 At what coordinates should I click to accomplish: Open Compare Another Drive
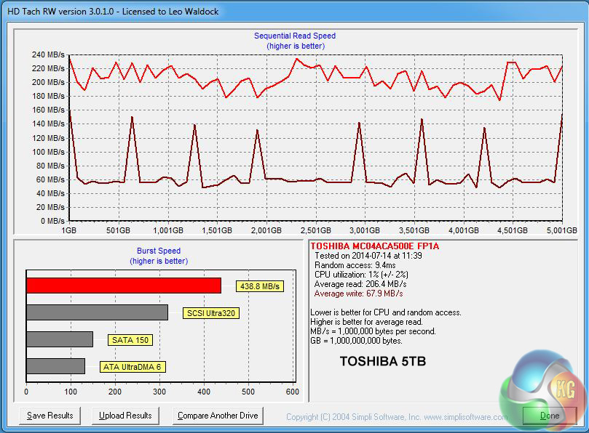coord(218,416)
